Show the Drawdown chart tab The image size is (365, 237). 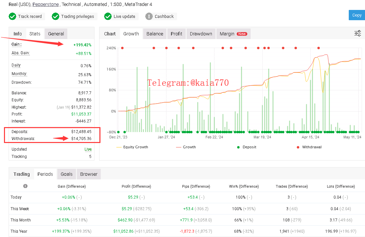coord(201,34)
